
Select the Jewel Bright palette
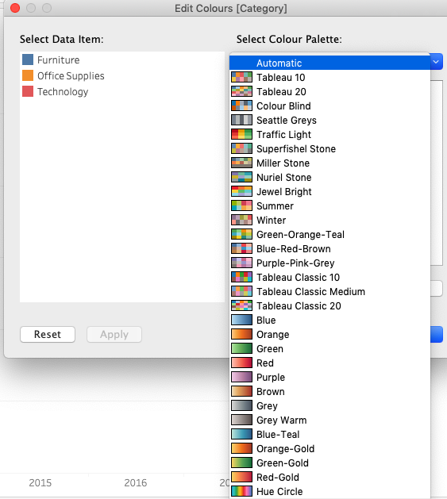(329, 191)
